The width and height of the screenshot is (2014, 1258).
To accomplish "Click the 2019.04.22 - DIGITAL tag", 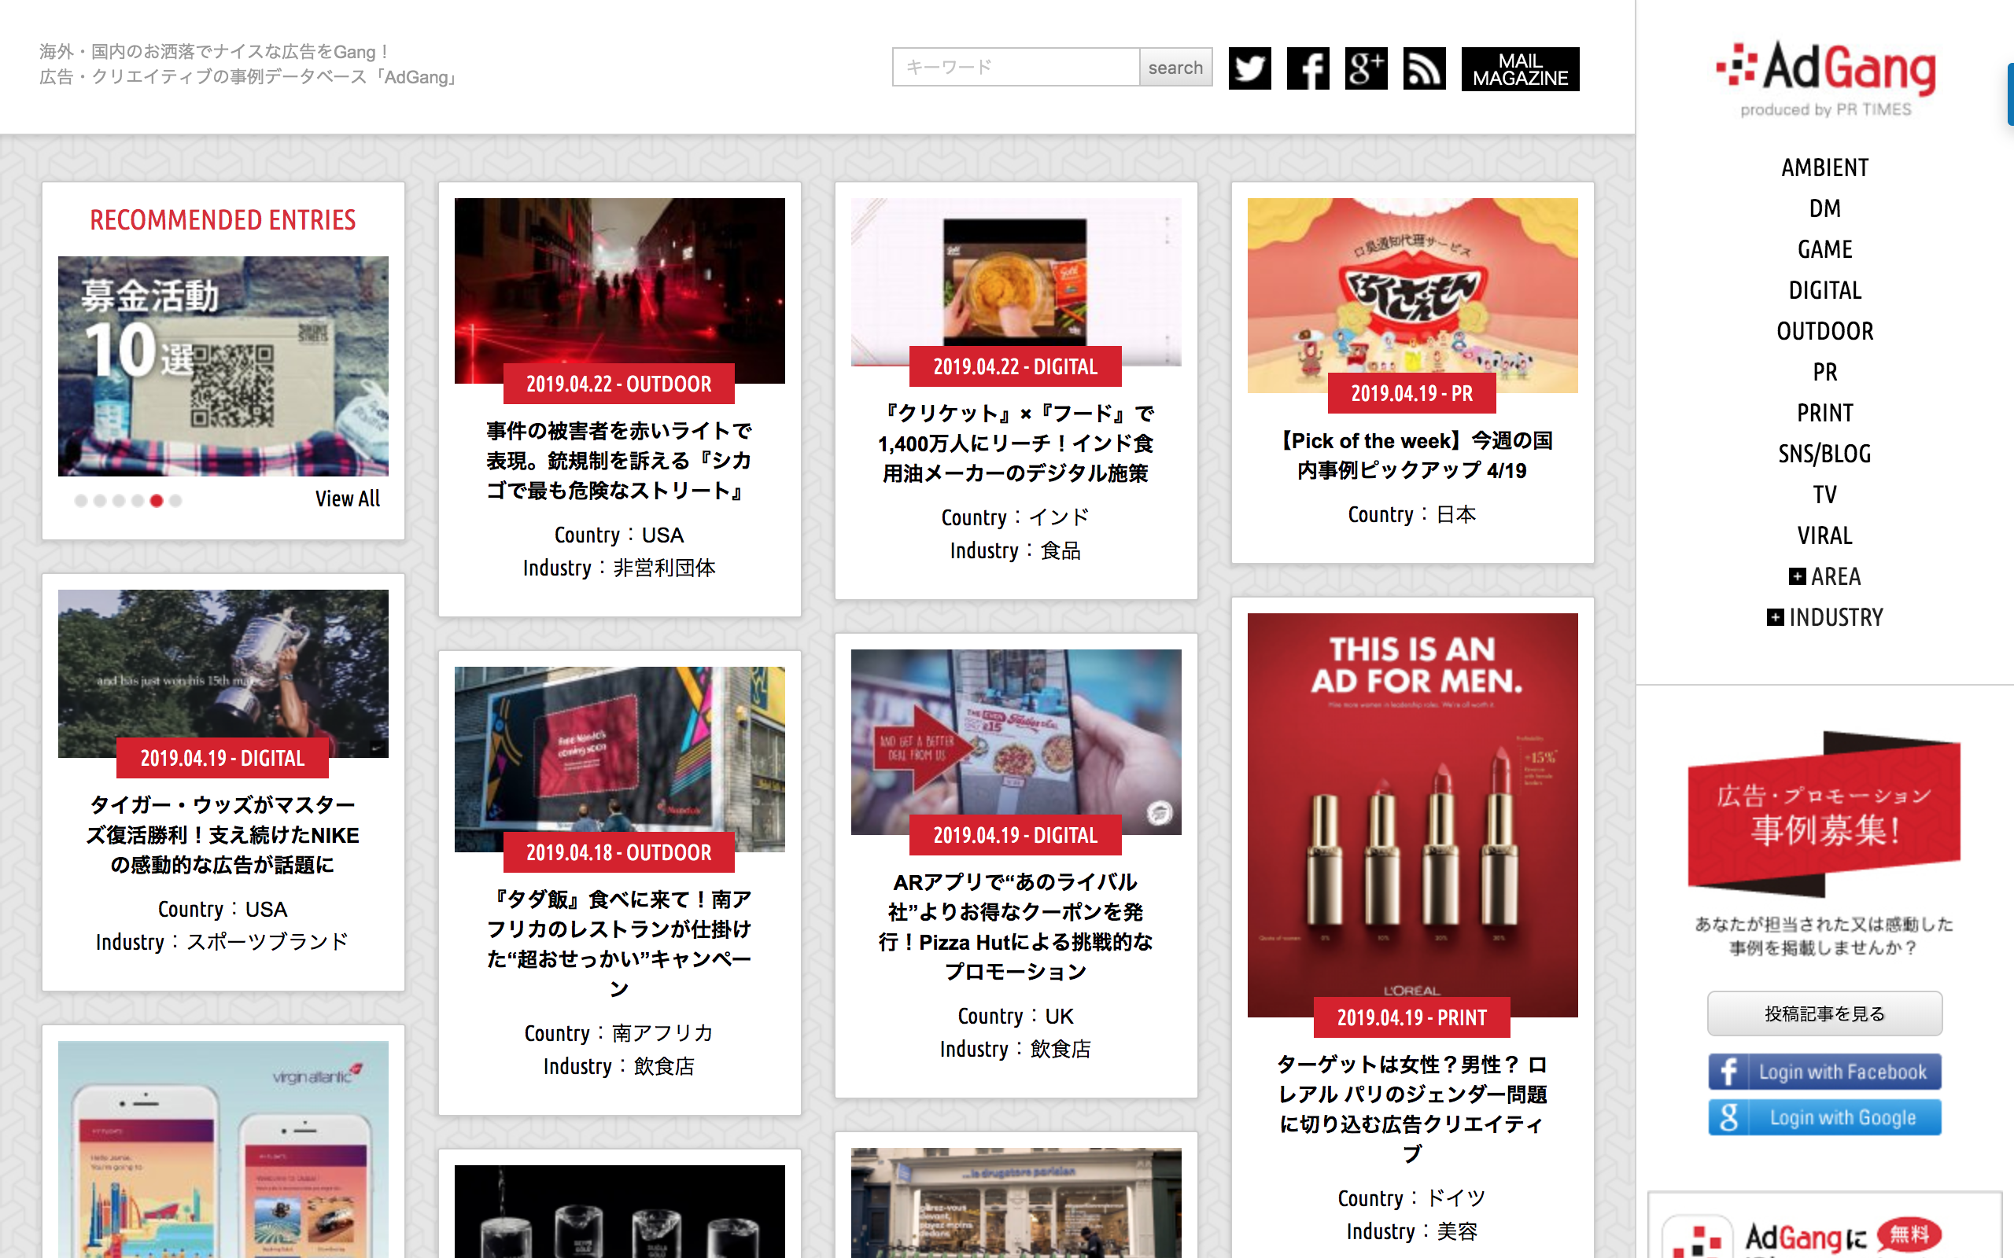I will (x=1016, y=366).
